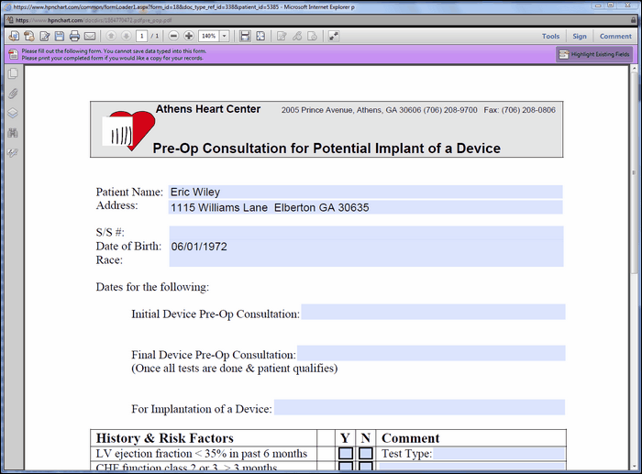The width and height of the screenshot is (642, 474).
Task: Open the Sign pane
Action: (x=580, y=36)
